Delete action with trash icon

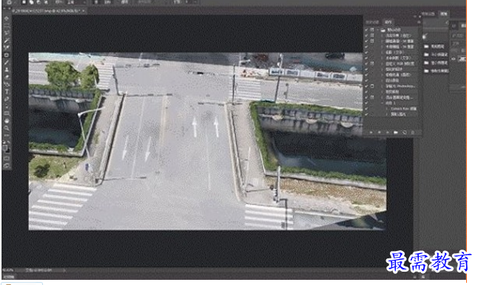413,133
